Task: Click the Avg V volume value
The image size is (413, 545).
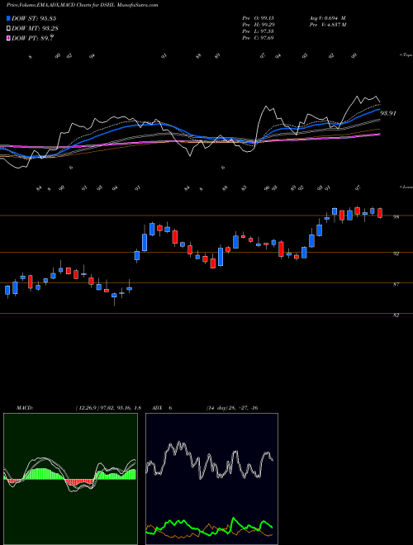Action: coord(327,18)
